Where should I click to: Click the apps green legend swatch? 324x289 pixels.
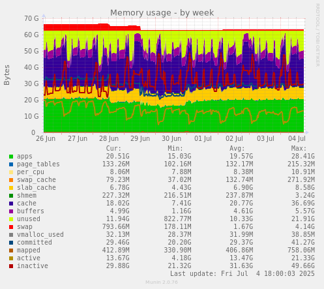coord(11,157)
